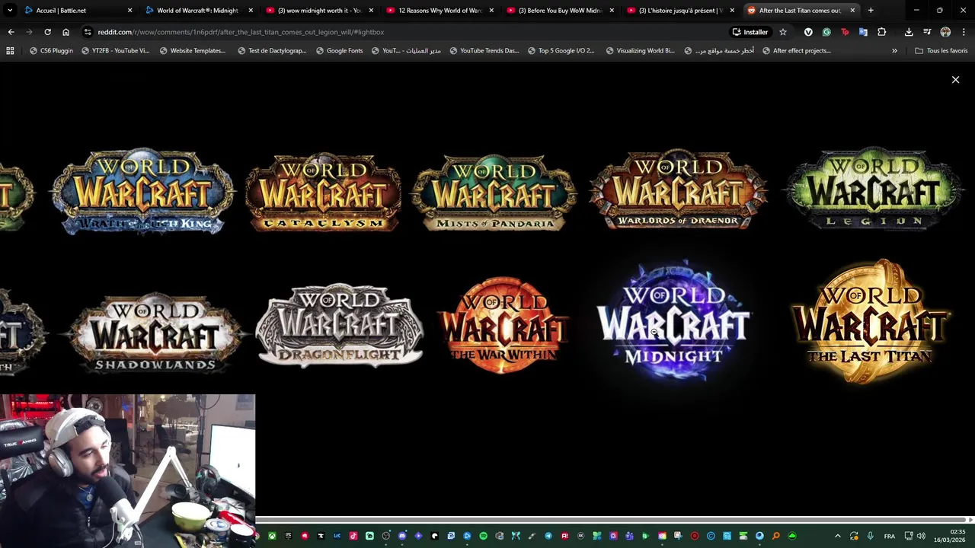Open the white V extension icon
Viewport: 975px width, 548px height.
pos(808,32)
